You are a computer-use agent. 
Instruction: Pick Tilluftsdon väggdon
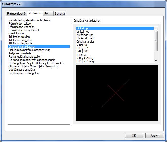(39, 40)
